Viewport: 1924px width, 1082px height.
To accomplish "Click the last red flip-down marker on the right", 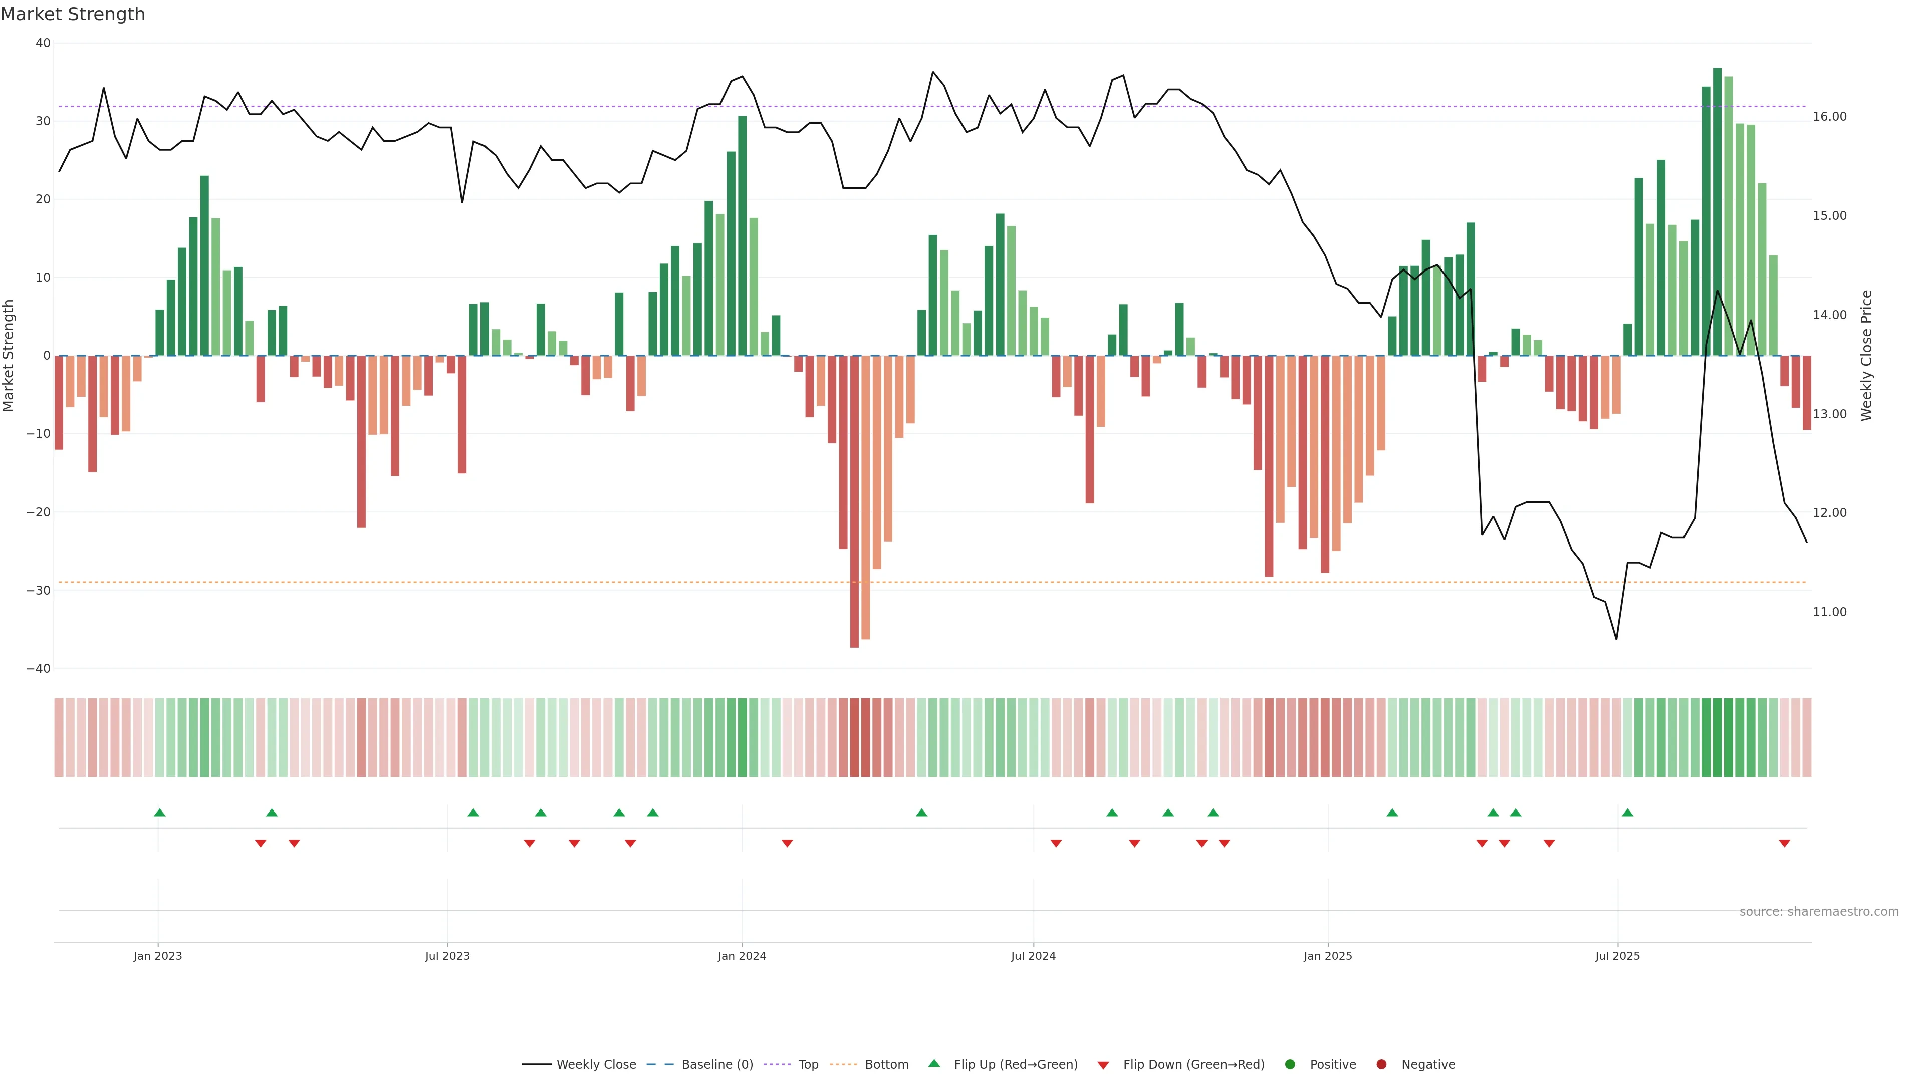I will click(x=1784, y=843).
